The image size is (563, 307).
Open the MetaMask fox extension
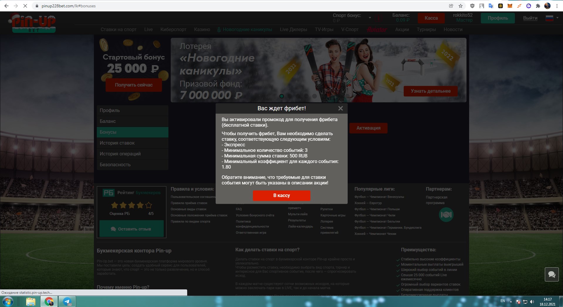tap(510, 6)
